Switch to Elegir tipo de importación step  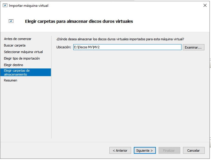[22, 58]
